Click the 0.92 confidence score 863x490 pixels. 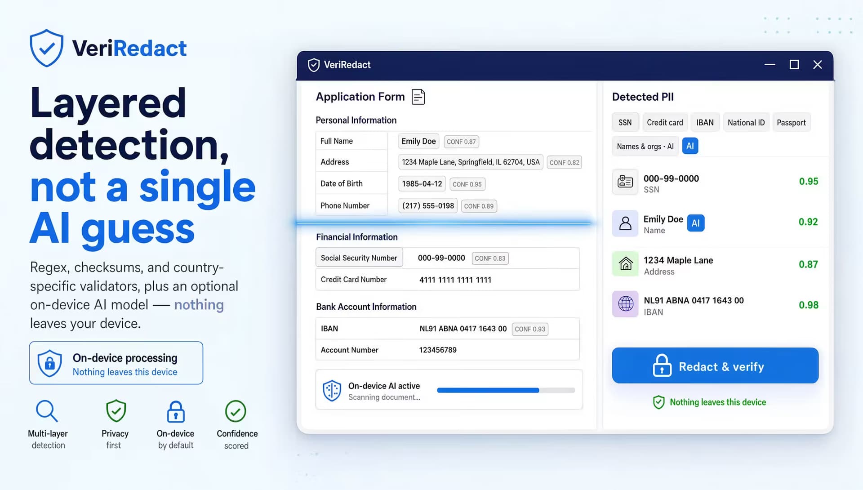point(808,222)
